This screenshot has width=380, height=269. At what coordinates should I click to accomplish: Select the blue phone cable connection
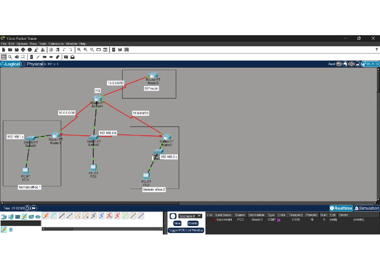pyautogui.click(x=101, y=216)
